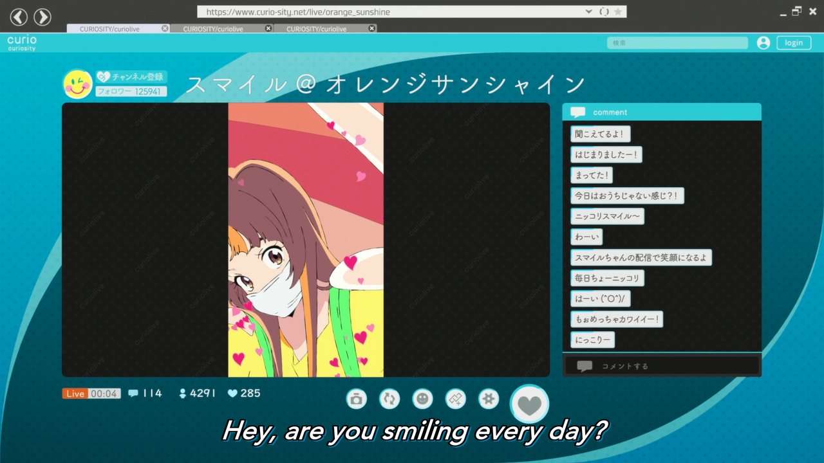Close the middle CURIOSITY/curiolive tab
Screen dimensions: 824x463
[268, 29]
